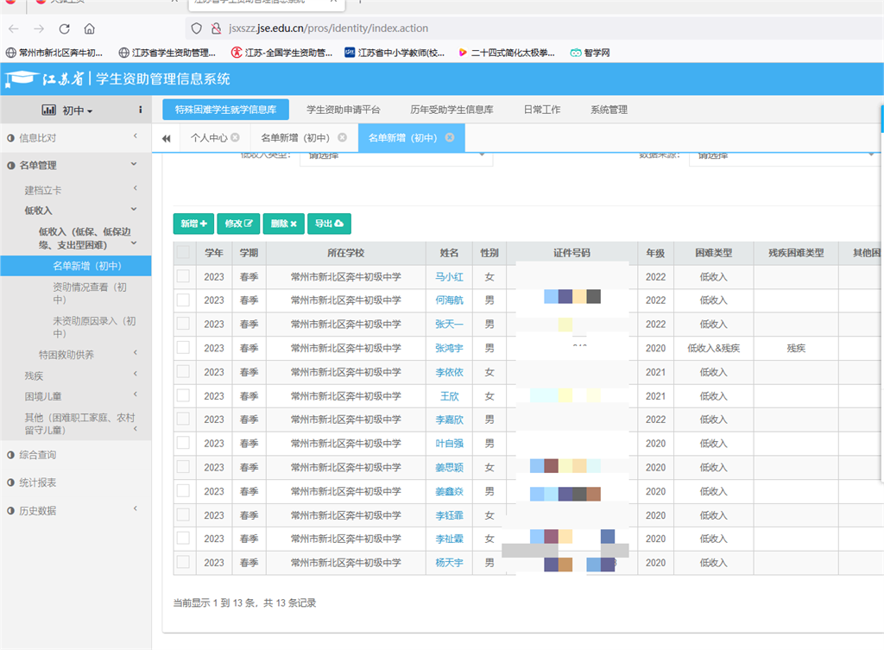This screenshot has height=650, width=884.
Task: Go forward with the browser forward arrow
Action: pyautogui.click(x=38, y=28)
